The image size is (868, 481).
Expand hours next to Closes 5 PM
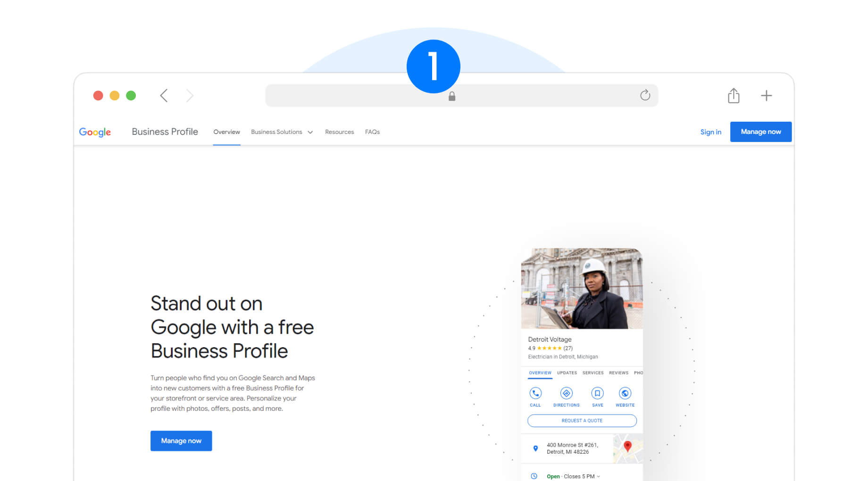click(599, 476)
